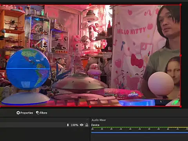Click the battery indicator in the source row
Screen dimensions: 188x141
point(68,125)
